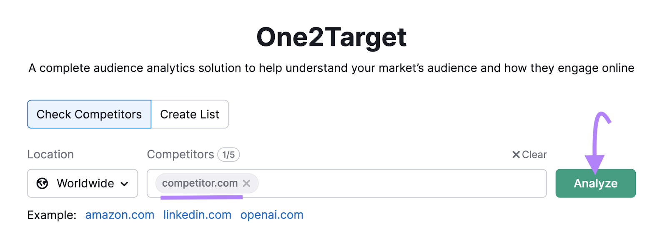Open the Worldwide location selector
This screenshot has height=246, width=667.
[82, 183]
